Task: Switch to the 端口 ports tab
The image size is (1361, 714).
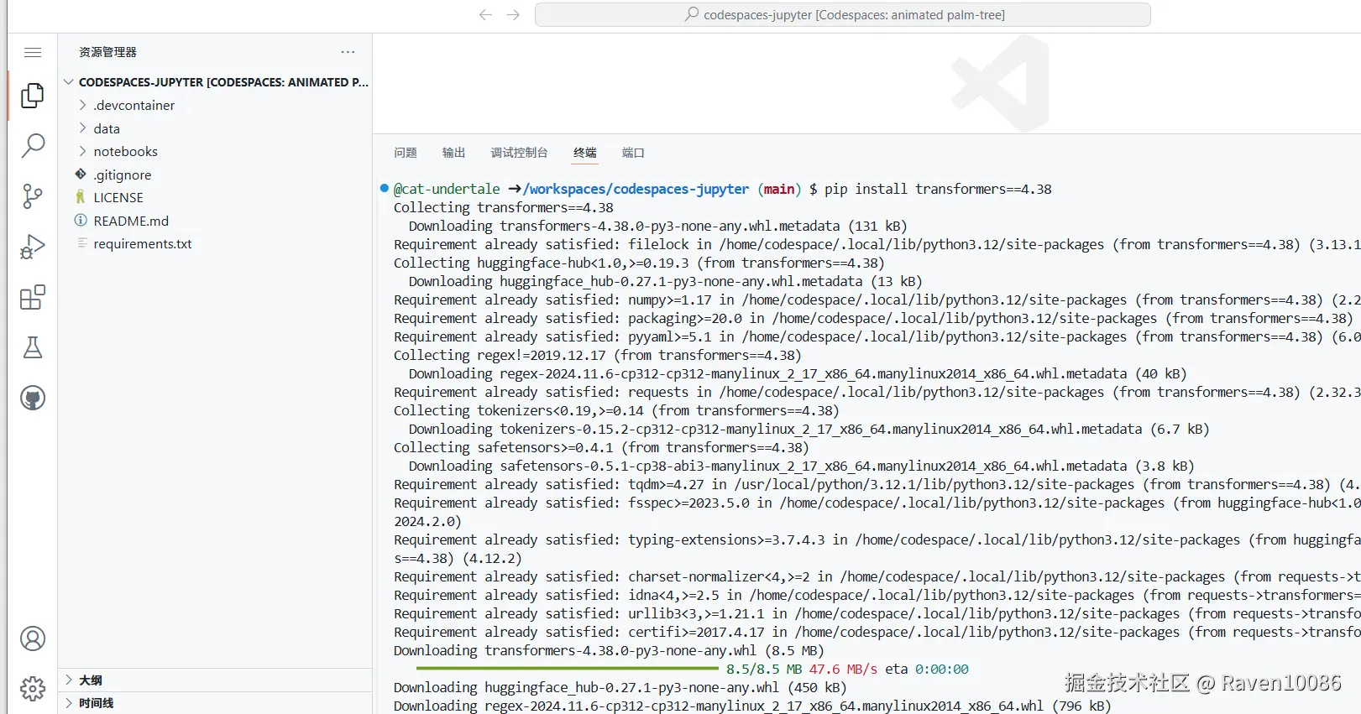Action: pos(633,153)
